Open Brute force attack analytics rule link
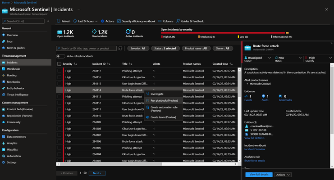 [x=255, y=161]
